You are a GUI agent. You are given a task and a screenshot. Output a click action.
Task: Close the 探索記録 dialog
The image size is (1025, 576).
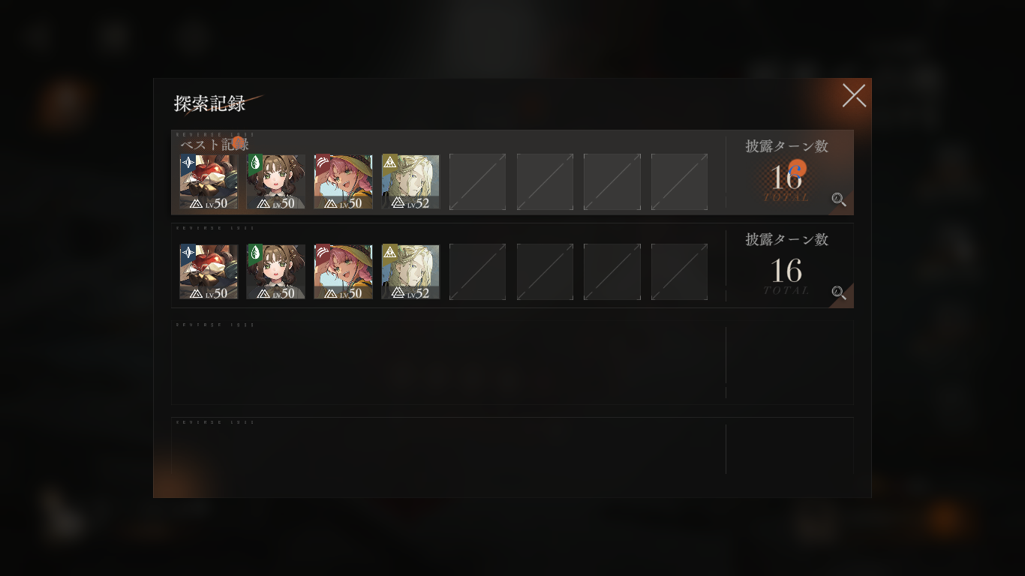(854, 95)
